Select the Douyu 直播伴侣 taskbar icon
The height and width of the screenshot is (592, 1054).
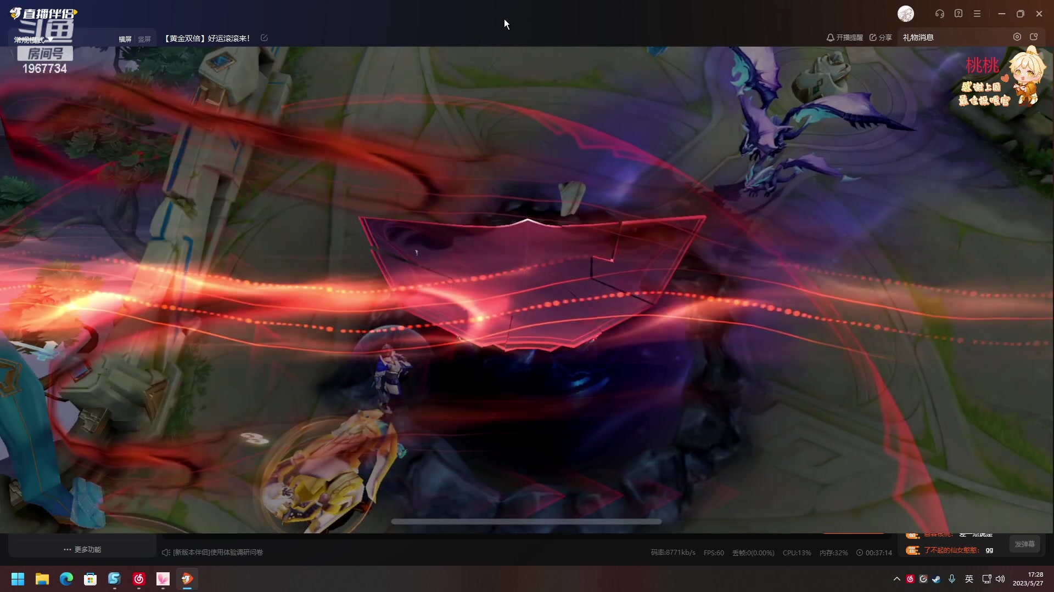pos(187,579)
